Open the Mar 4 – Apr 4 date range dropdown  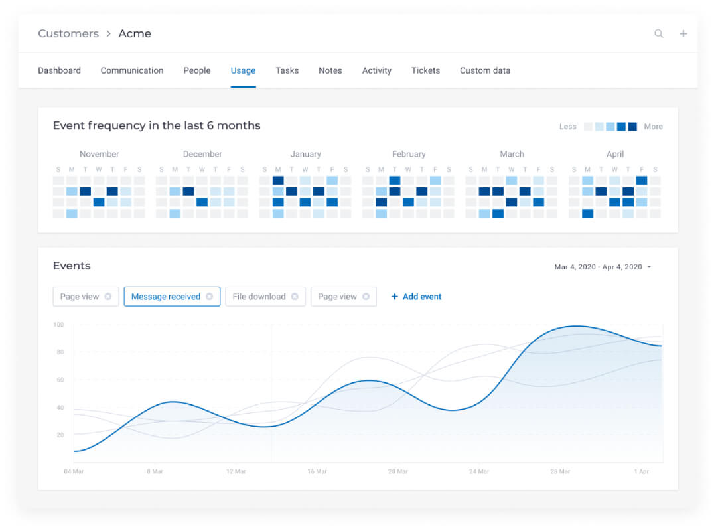603,267
